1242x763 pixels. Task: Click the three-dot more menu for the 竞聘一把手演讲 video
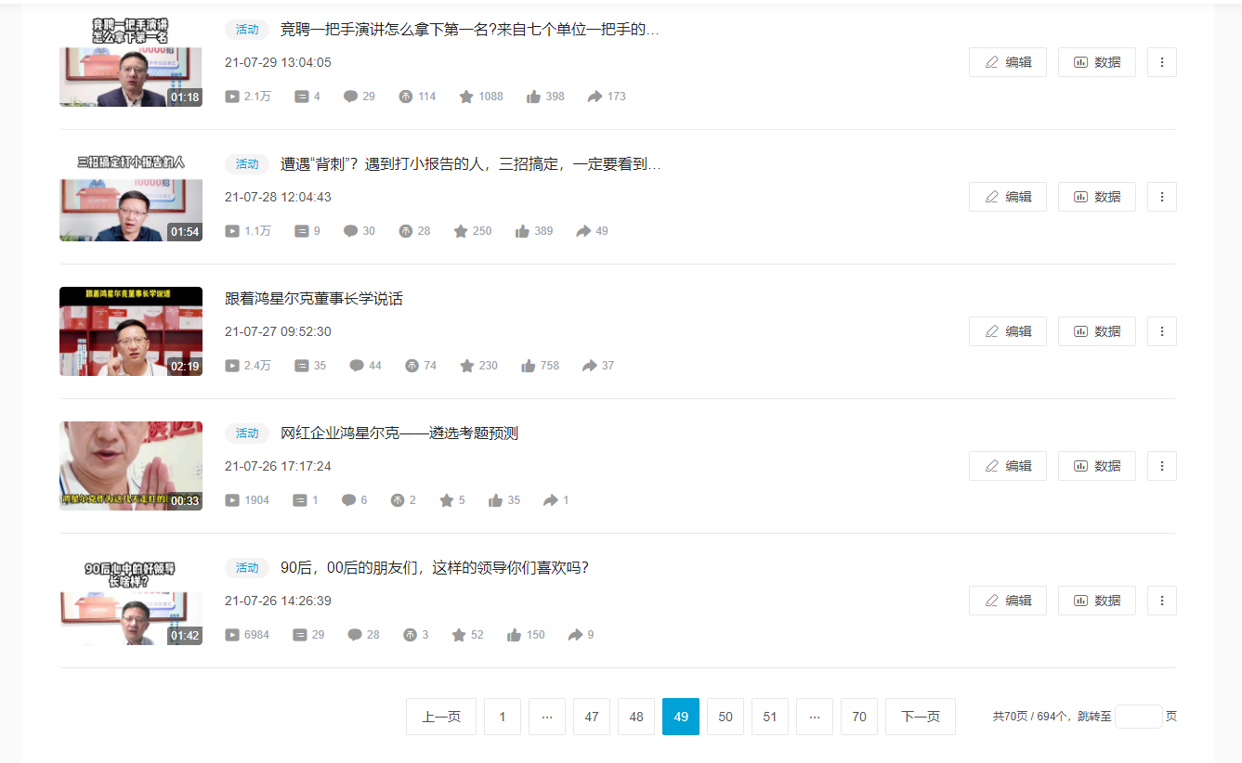coord(1162,62)
